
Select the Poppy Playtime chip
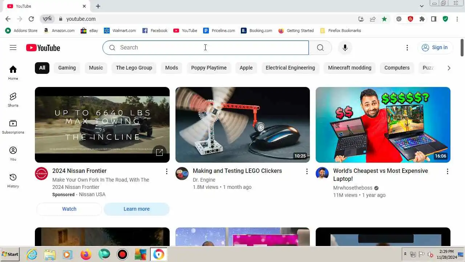coord(209,68)
